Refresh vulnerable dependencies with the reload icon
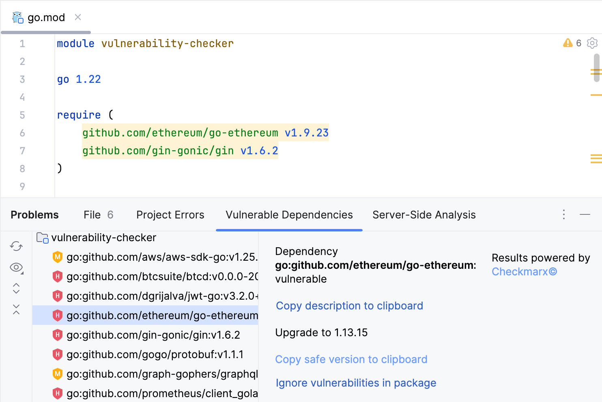Viewport: 602px width, 402px height. pos(16,246)
